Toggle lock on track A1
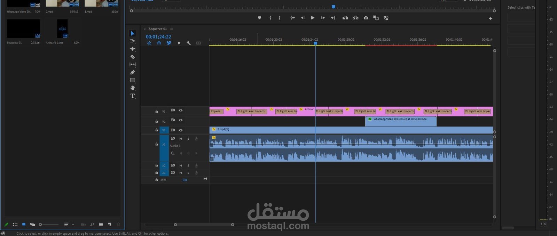This screenshot has height=236, width=557. pyautogui.click(x=157, y=144)
